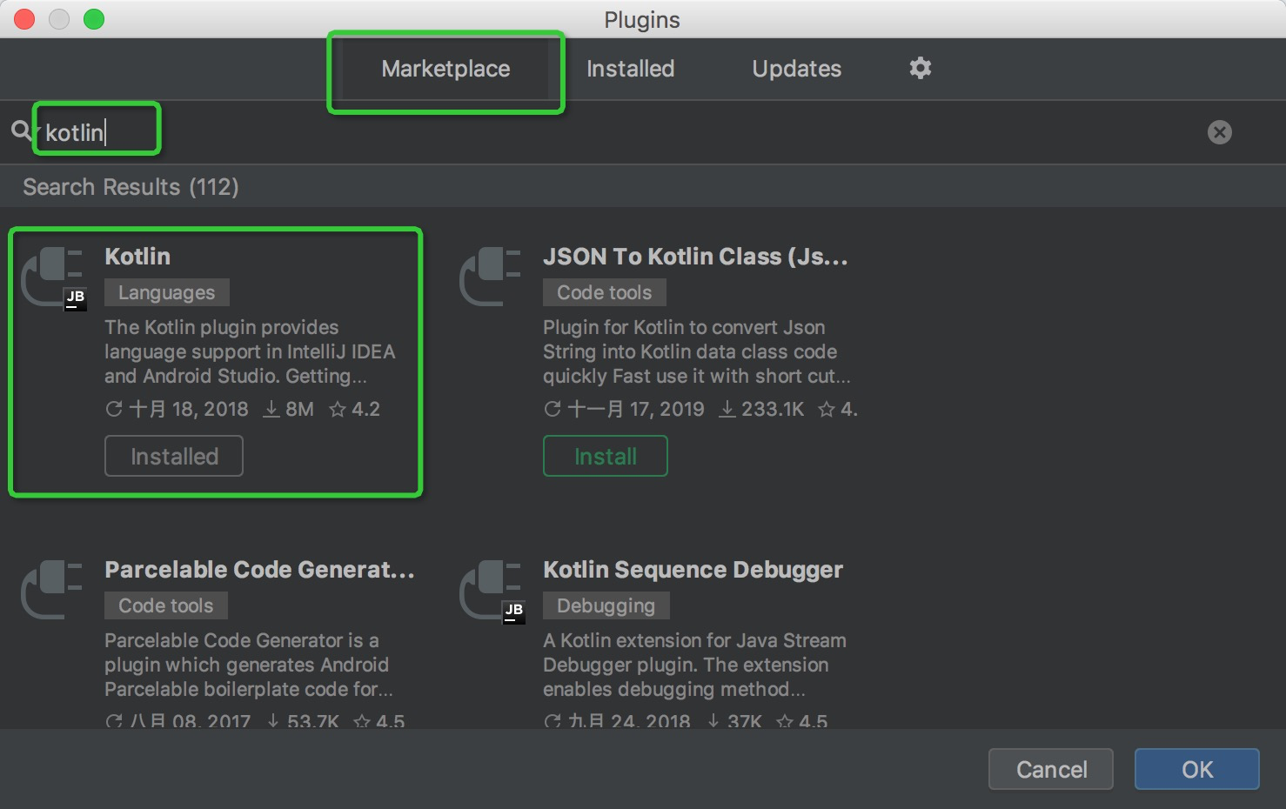Click the search magnifier icon
The width and height of the screenshot is (1286, 809).
pyautogui.click(x=21, y=130)
